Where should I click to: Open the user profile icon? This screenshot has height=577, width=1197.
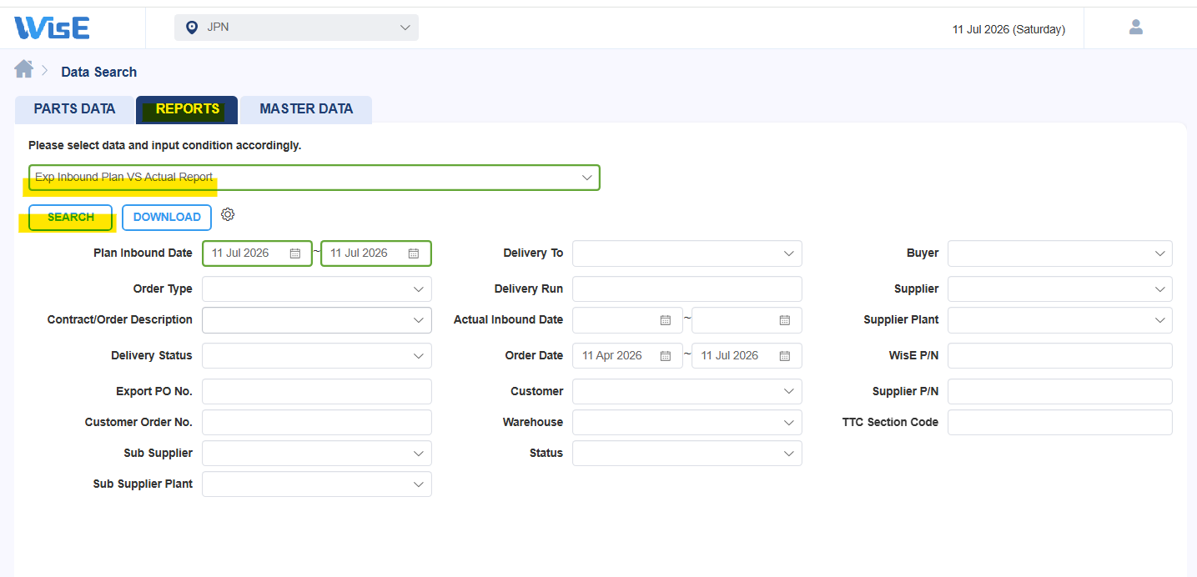1135,28
